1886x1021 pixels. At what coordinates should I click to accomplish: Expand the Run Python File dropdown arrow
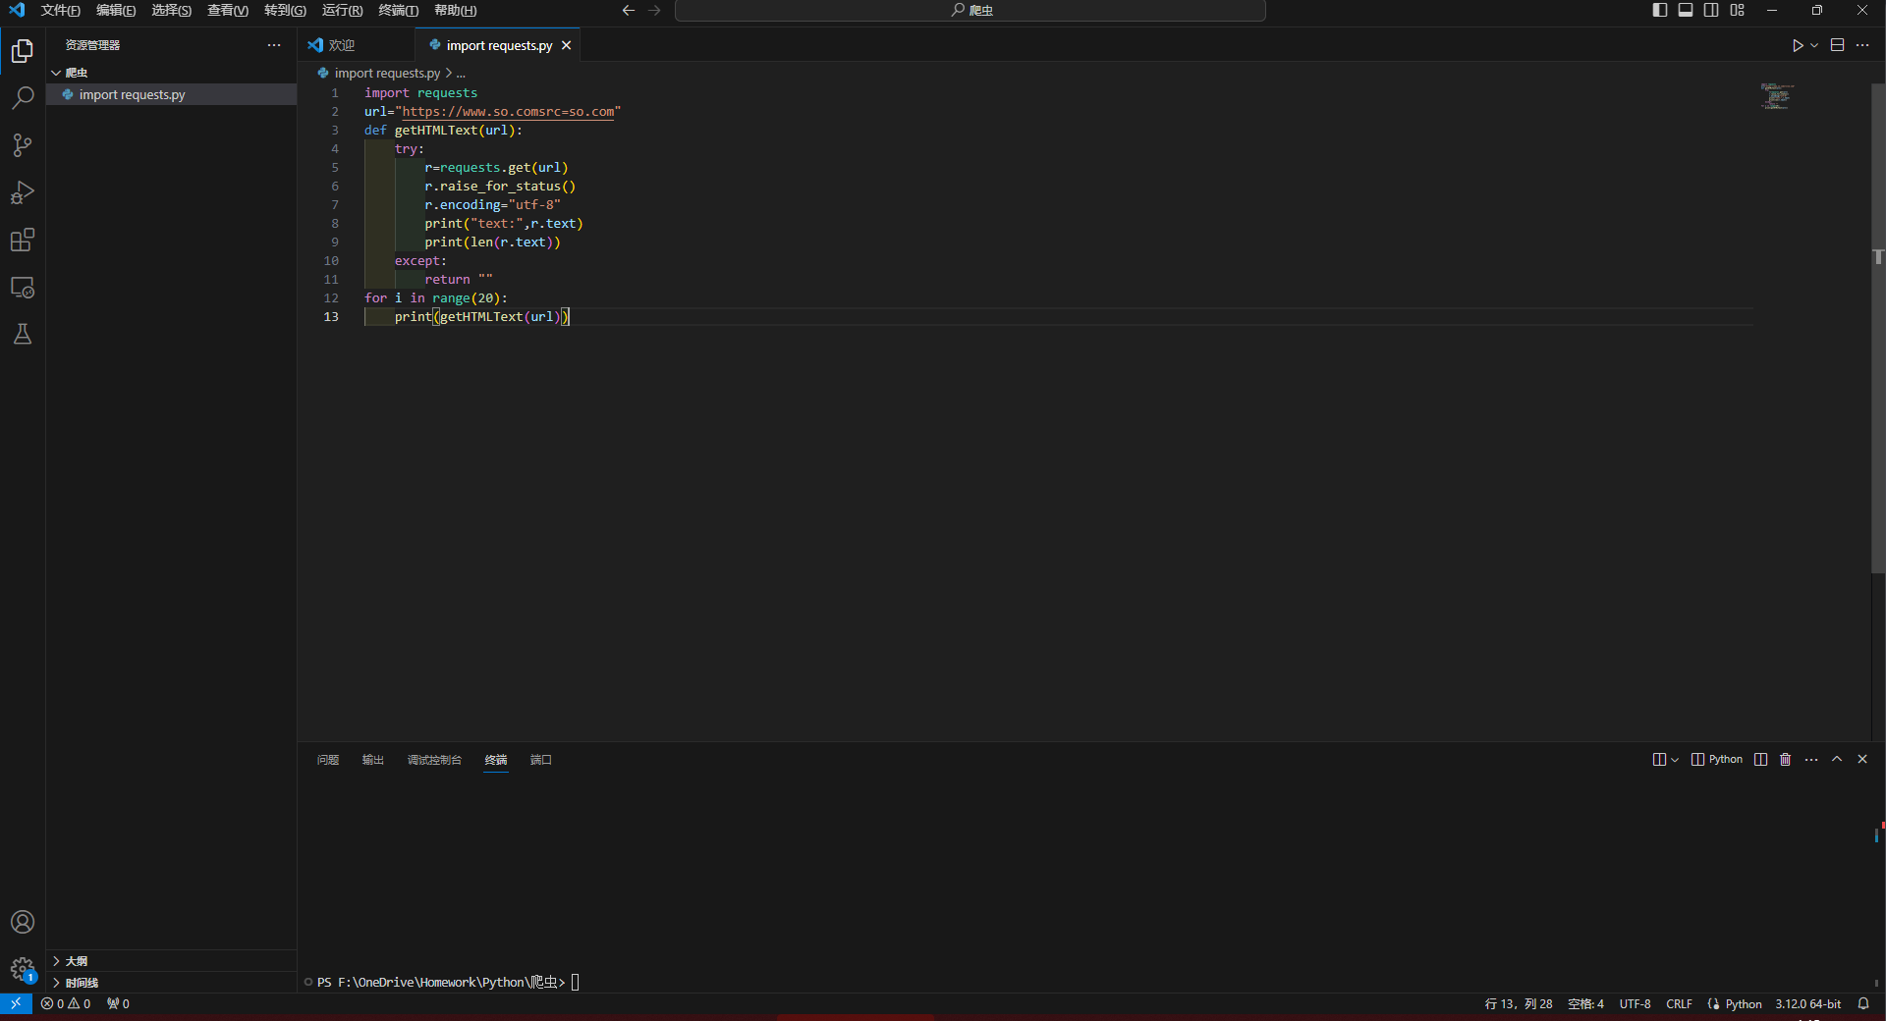tap(1814, 45)
